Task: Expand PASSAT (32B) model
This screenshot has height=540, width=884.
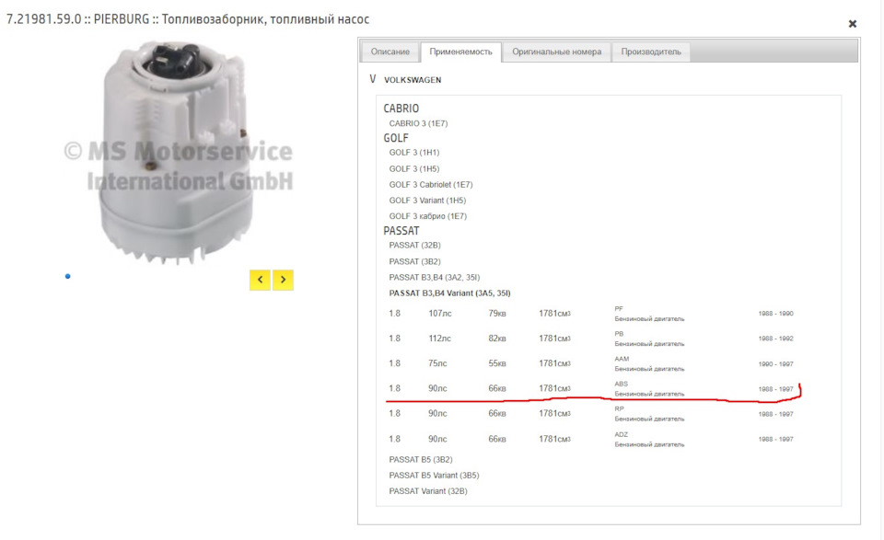Action: pos(415,246)
